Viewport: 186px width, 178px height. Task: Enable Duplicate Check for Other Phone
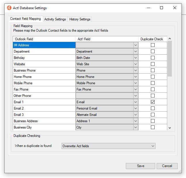click(x=153, y=96)
